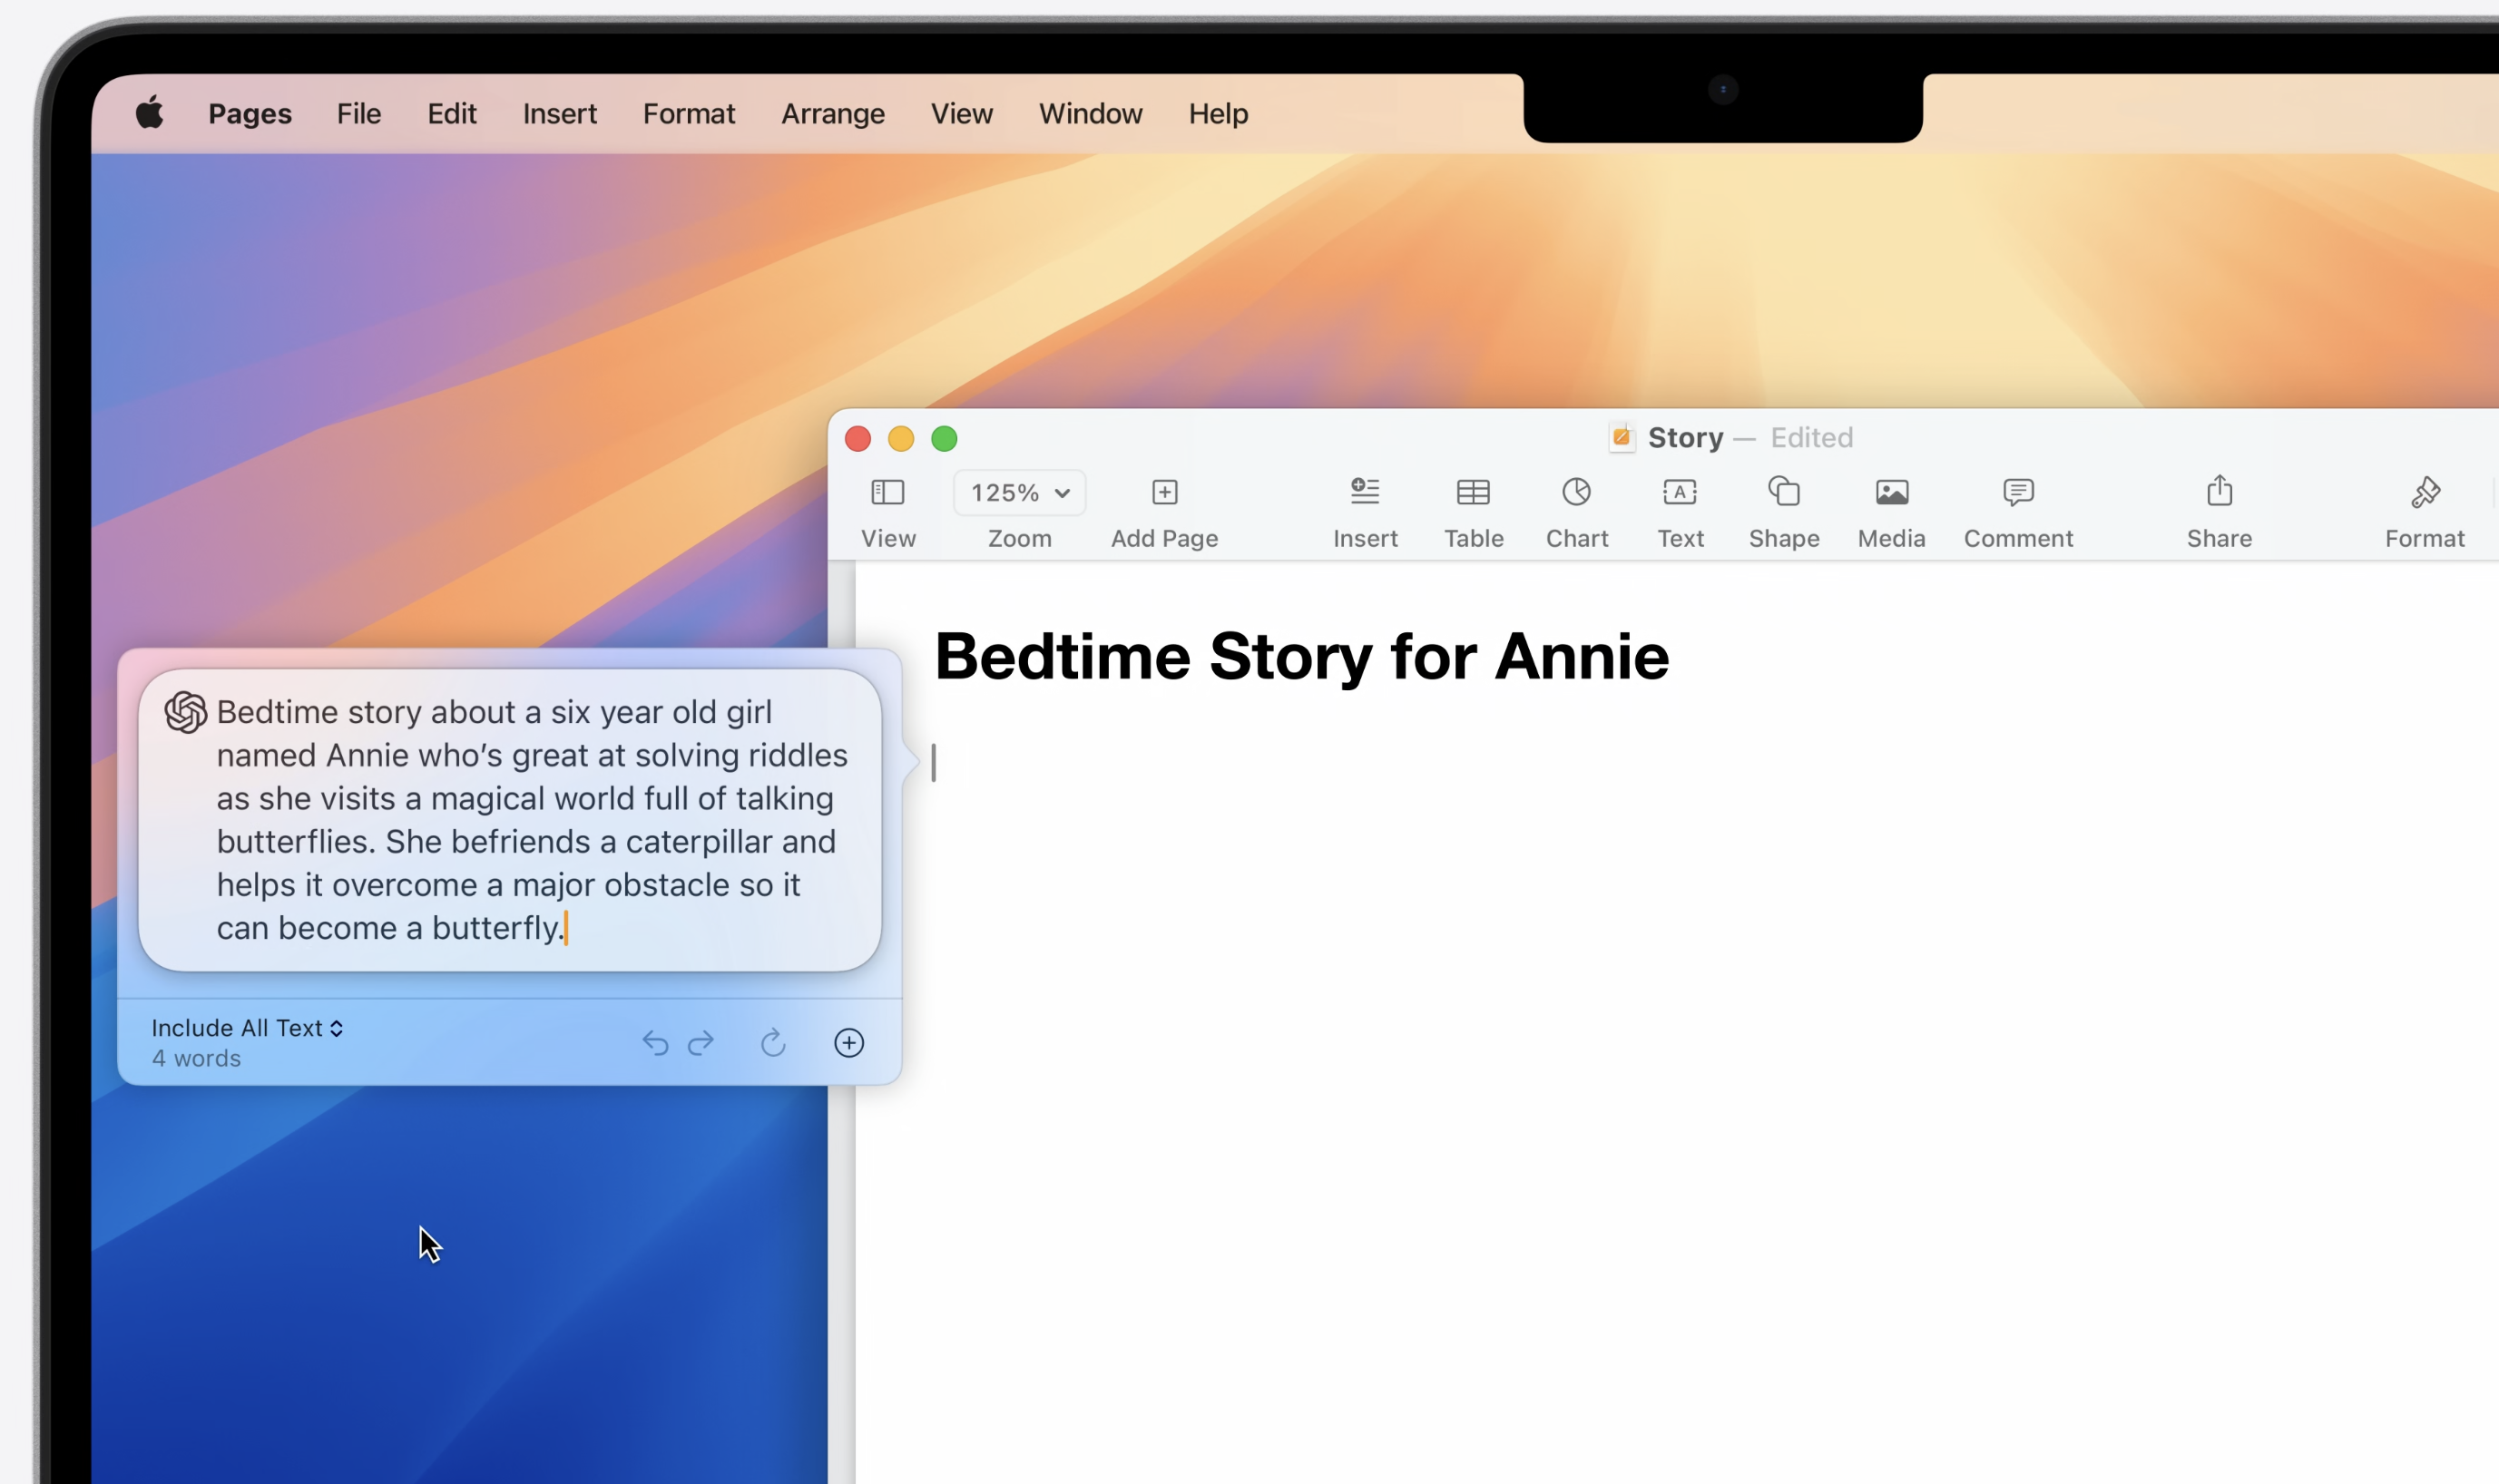
Task: Click the 4 words count label
Action: [x=196, y=1058]
